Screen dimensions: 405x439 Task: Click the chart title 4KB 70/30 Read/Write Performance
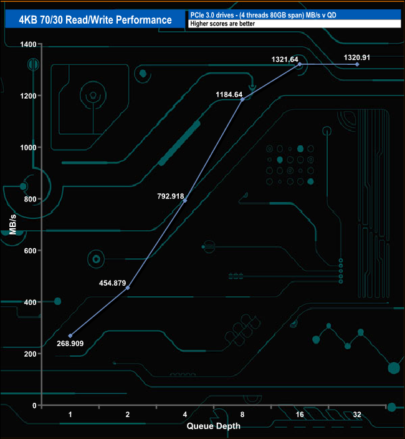click(x=95, y=20)
